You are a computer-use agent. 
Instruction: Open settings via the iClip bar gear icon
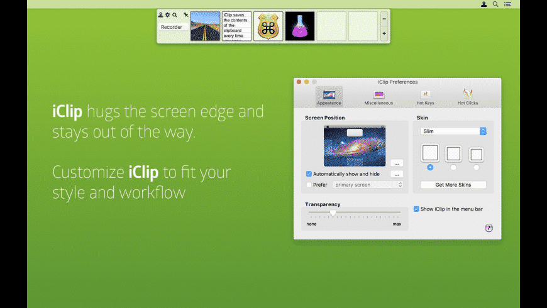click(x=167, y=14)
